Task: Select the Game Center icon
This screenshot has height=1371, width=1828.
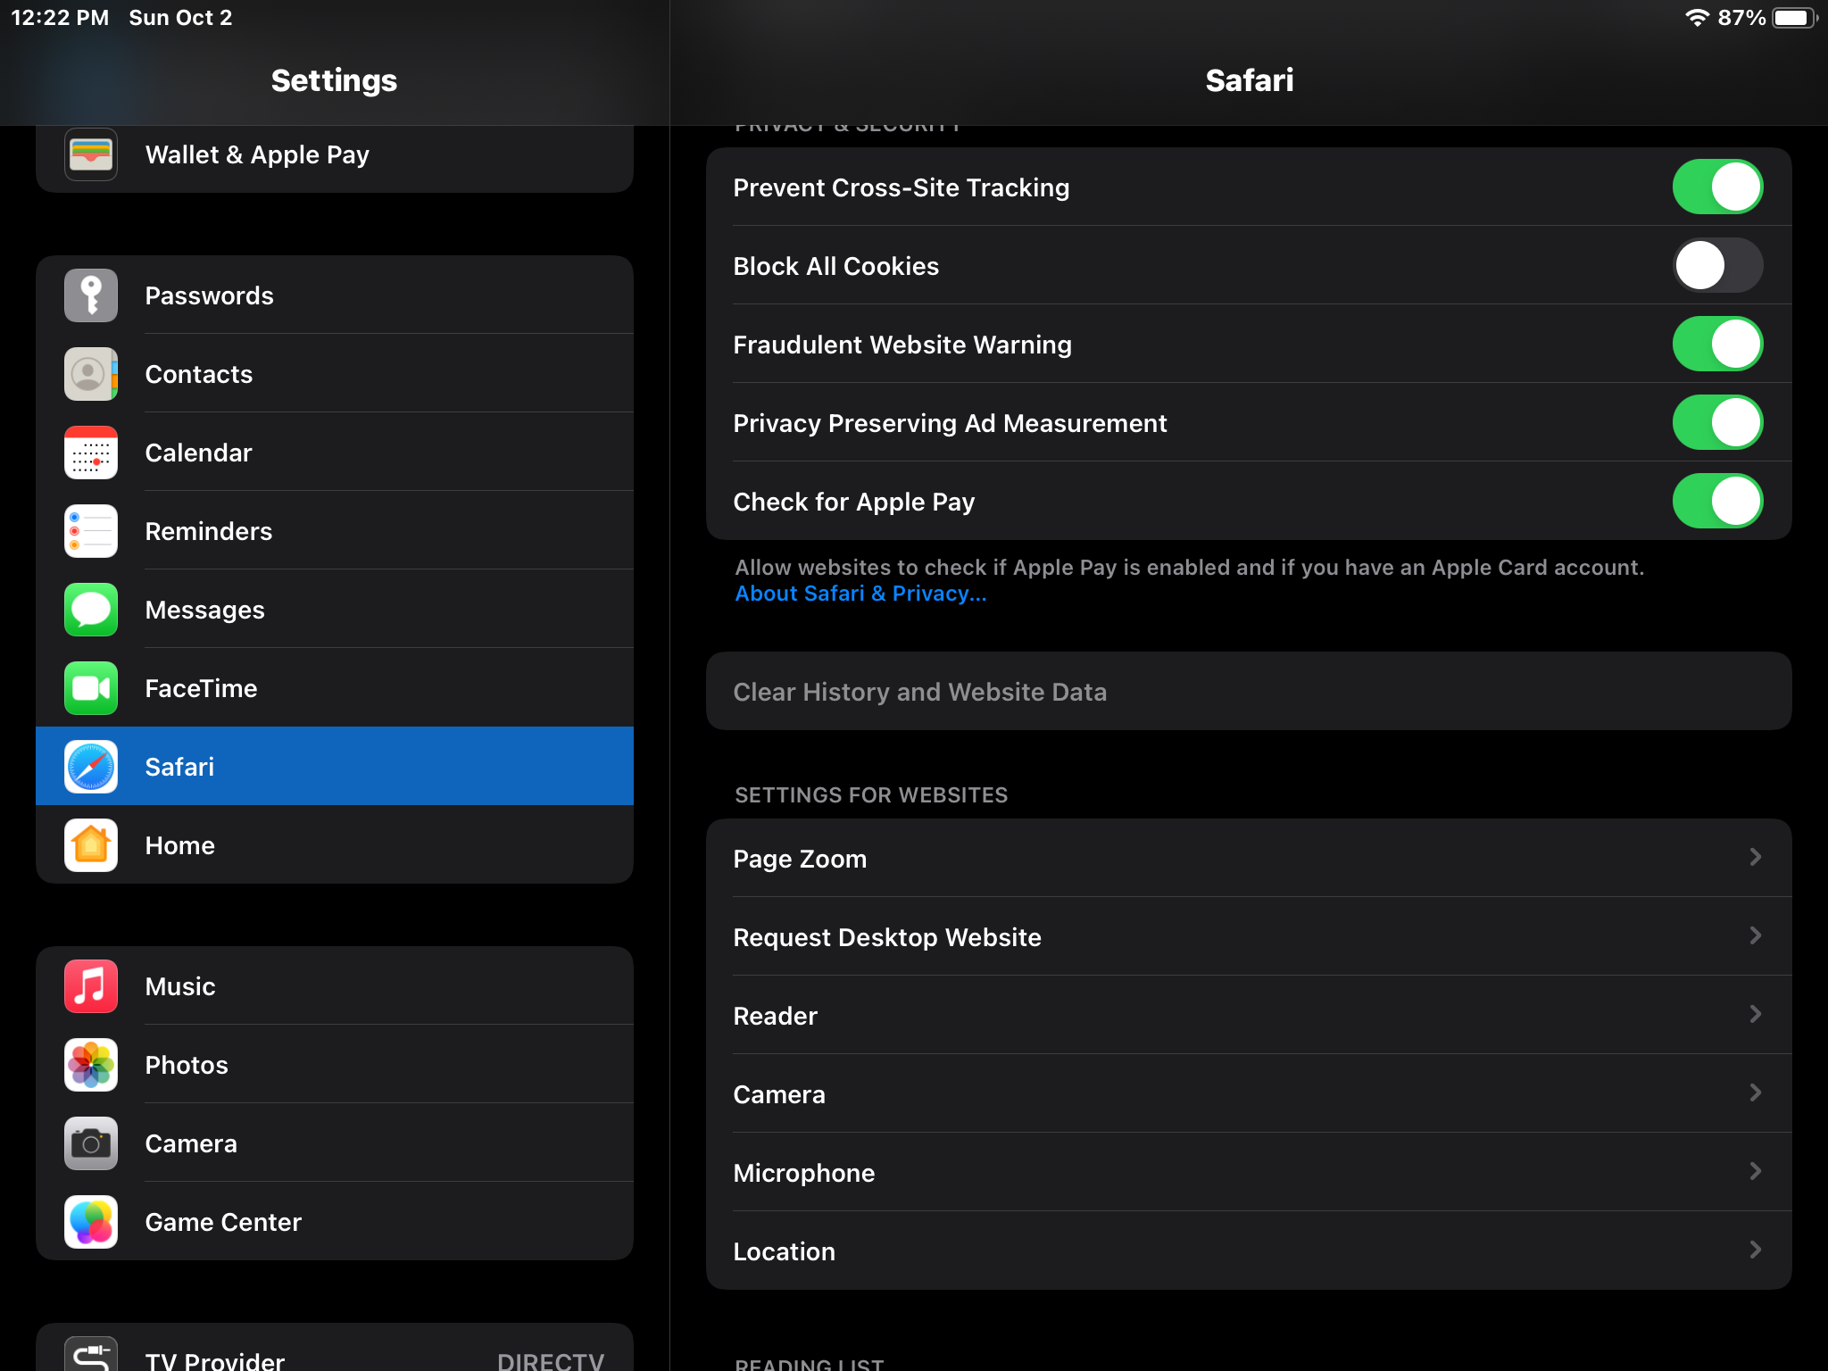Action: click(90, 1222)
